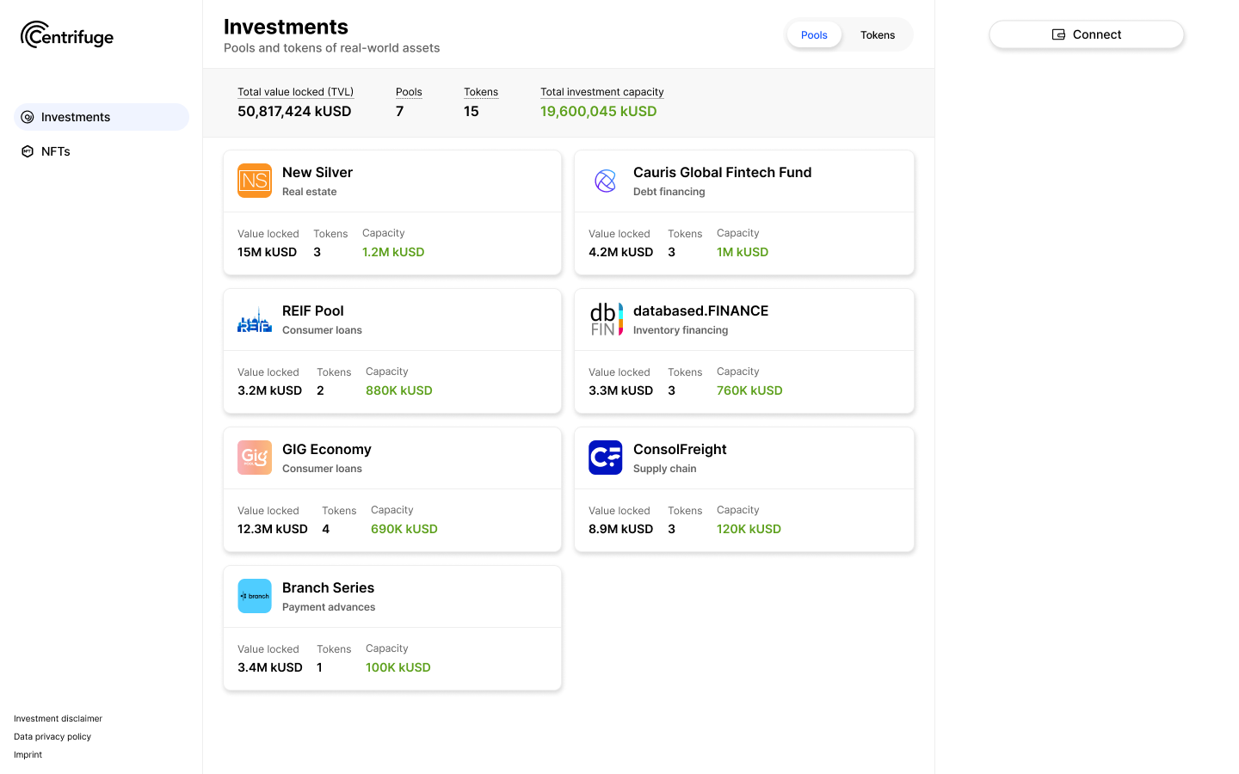Viewport: 1239px width, 774px height.
Task: Click ConsolFreight's 8.9M kUSD value locked
Action: (620, 529)
